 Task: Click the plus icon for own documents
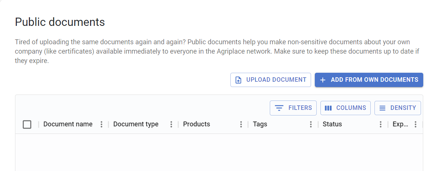pyautogui.click(x=323, y=80)
